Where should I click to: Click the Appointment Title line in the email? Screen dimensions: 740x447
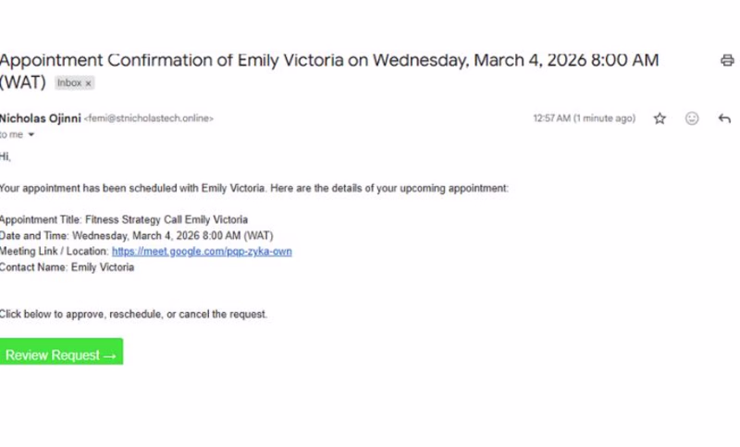(124, 219)
